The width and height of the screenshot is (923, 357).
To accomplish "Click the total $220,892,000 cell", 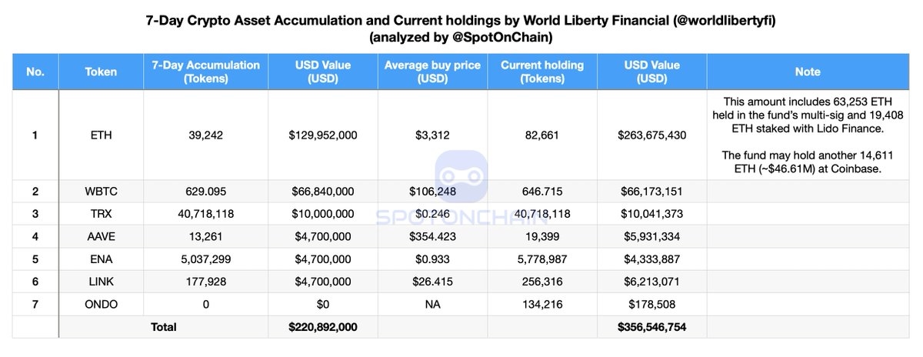I will [x=323, y=327].
